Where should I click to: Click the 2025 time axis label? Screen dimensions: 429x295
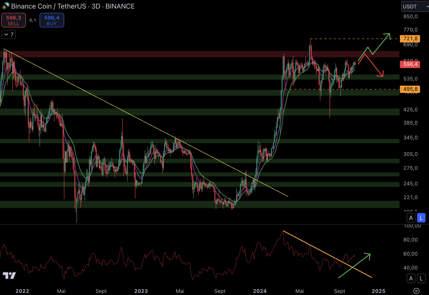tap(379, 291)
